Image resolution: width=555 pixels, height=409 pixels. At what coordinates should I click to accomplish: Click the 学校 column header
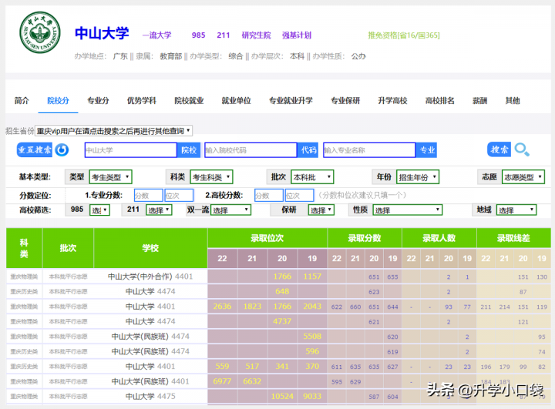pyautogui.click(x=150, y=248)
